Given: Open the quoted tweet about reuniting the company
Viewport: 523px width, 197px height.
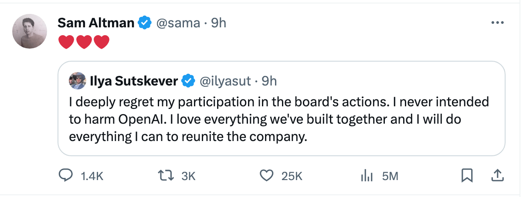Looking at the screenshot, I should click(x=279, y=119).
